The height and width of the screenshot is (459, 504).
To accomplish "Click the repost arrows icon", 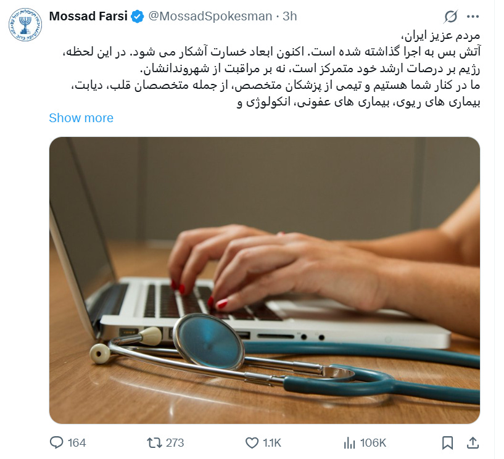I will tap(154, 442).
